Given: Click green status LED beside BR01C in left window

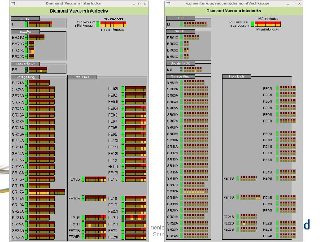Looking at the screenshot, I should coord(26,37).
